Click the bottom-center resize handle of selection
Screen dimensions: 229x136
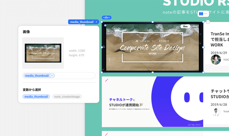[153, 72]
